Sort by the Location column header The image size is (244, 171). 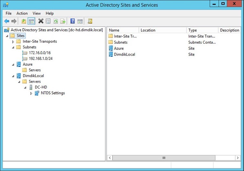pos(163,30)
